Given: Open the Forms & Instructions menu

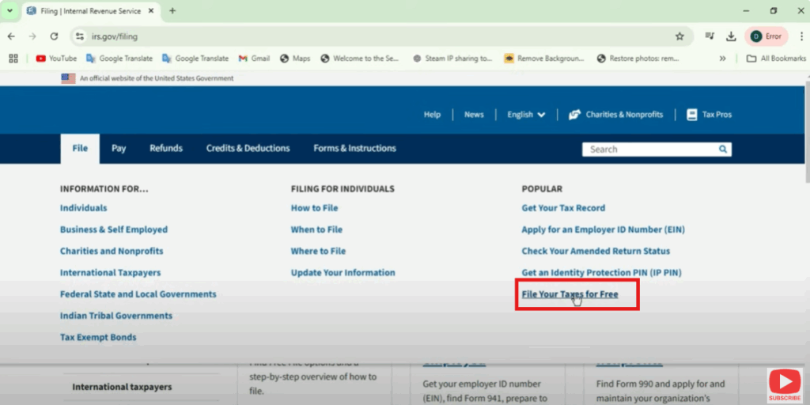Looking at the screenshot, I should pyautogui.click(x=355, y=149).
